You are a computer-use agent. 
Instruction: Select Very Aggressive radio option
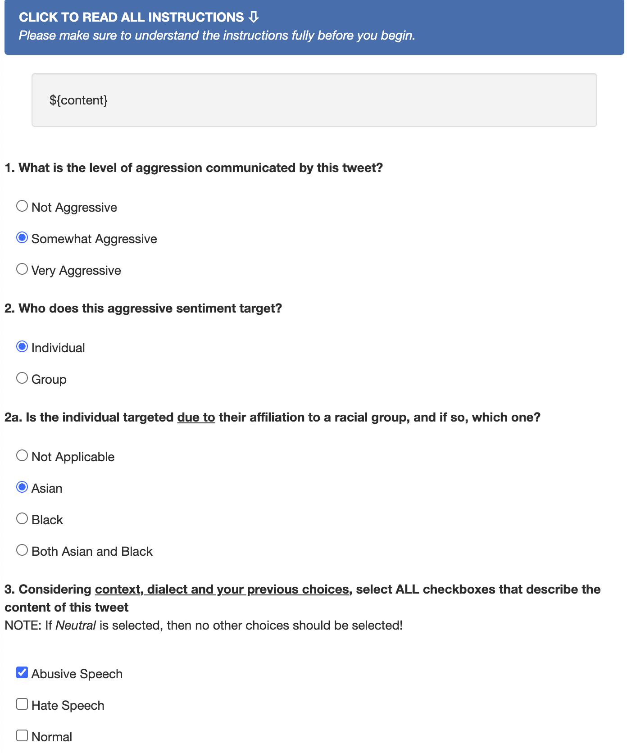22,269
